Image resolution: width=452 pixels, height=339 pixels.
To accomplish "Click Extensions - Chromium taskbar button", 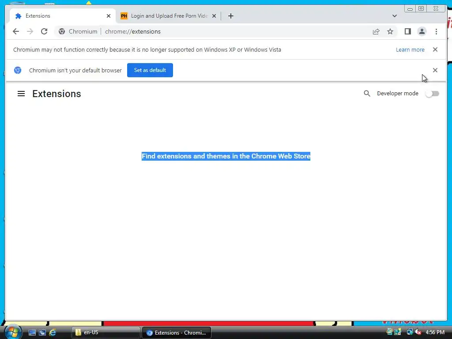I will point(177,332).
